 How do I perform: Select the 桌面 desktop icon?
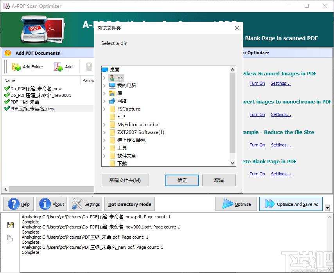(105, 70)
